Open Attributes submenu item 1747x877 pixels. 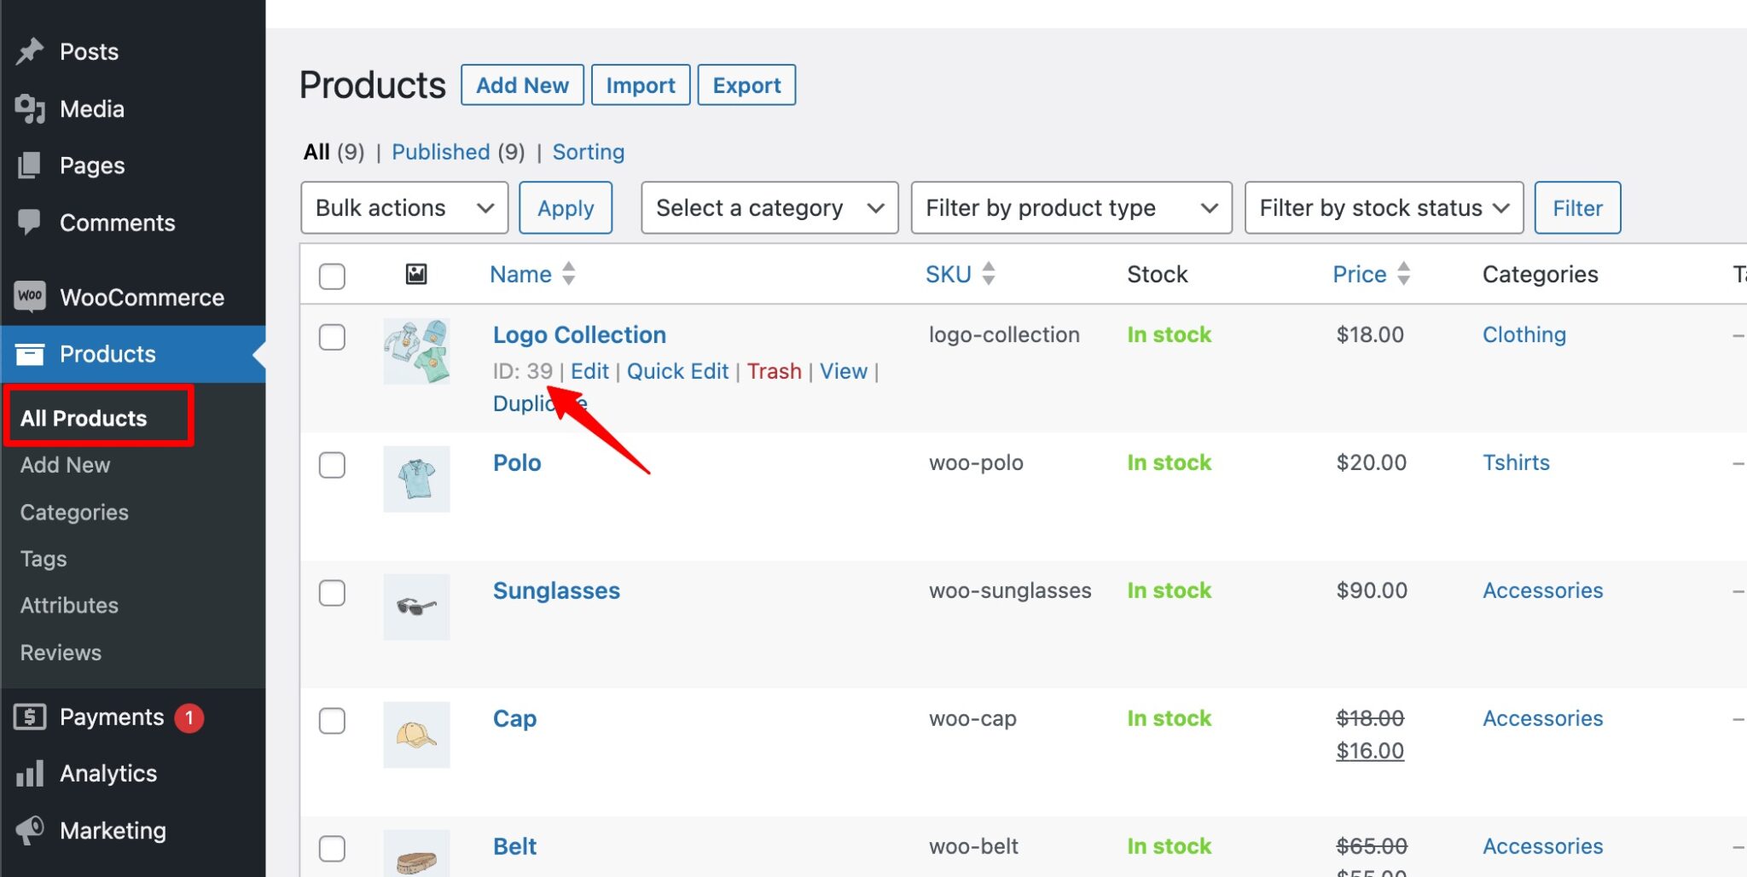[69, 605]
